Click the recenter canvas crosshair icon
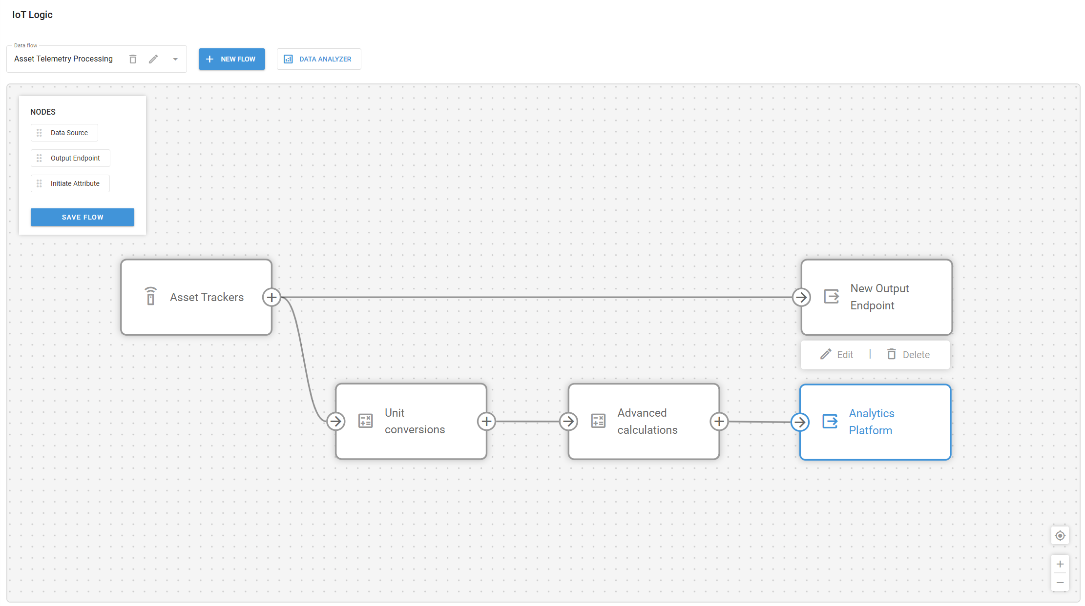The image size is (1085, 606). [x=1060, y=535]
